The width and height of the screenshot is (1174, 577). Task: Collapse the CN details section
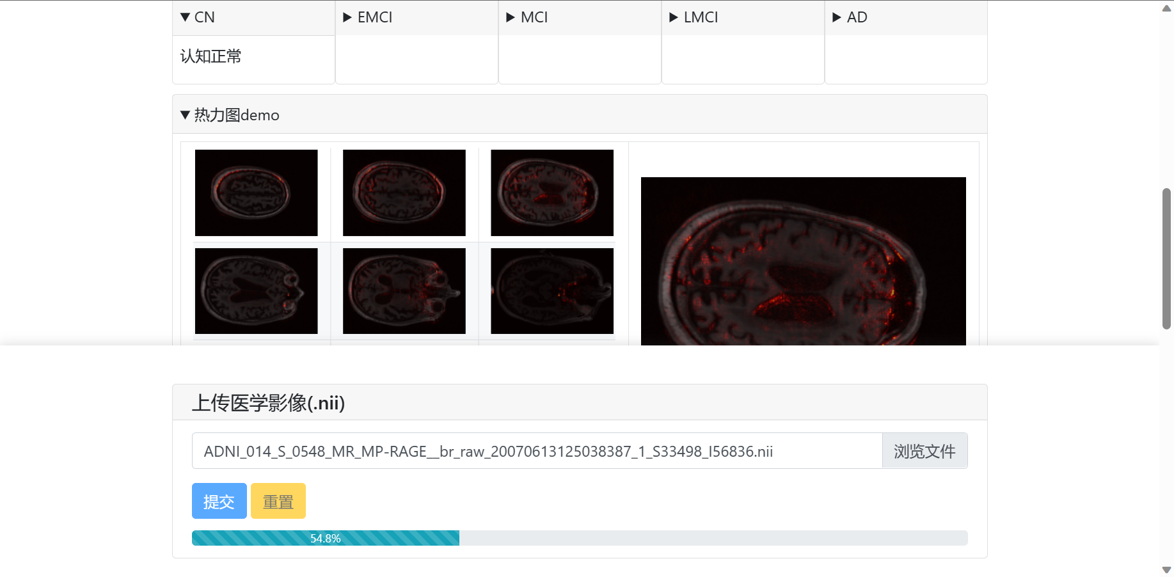coord(198,17)
